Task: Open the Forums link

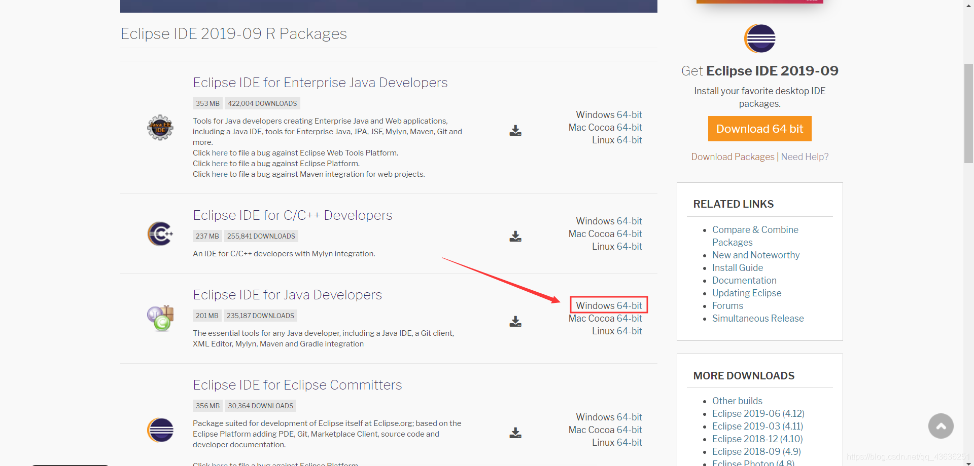Action: tap(727, 306)
